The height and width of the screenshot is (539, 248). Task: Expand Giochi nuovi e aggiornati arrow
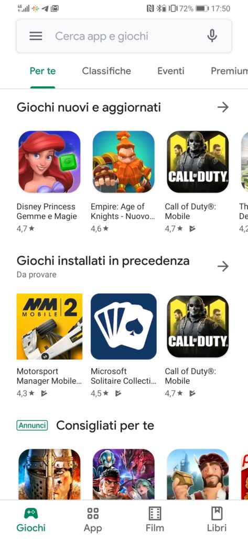223,107
